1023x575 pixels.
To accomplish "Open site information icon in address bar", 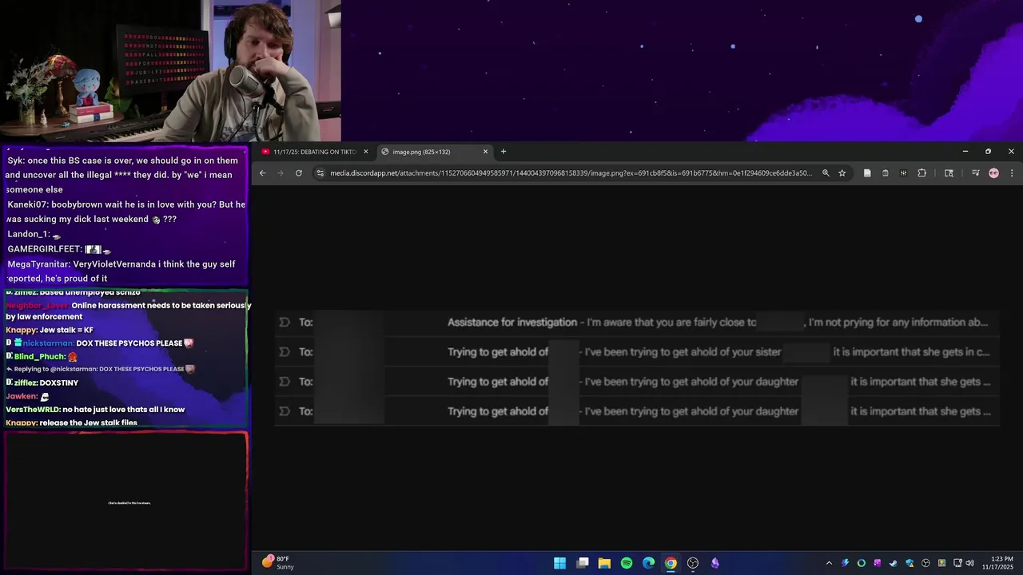I will (x=320, y=172).
